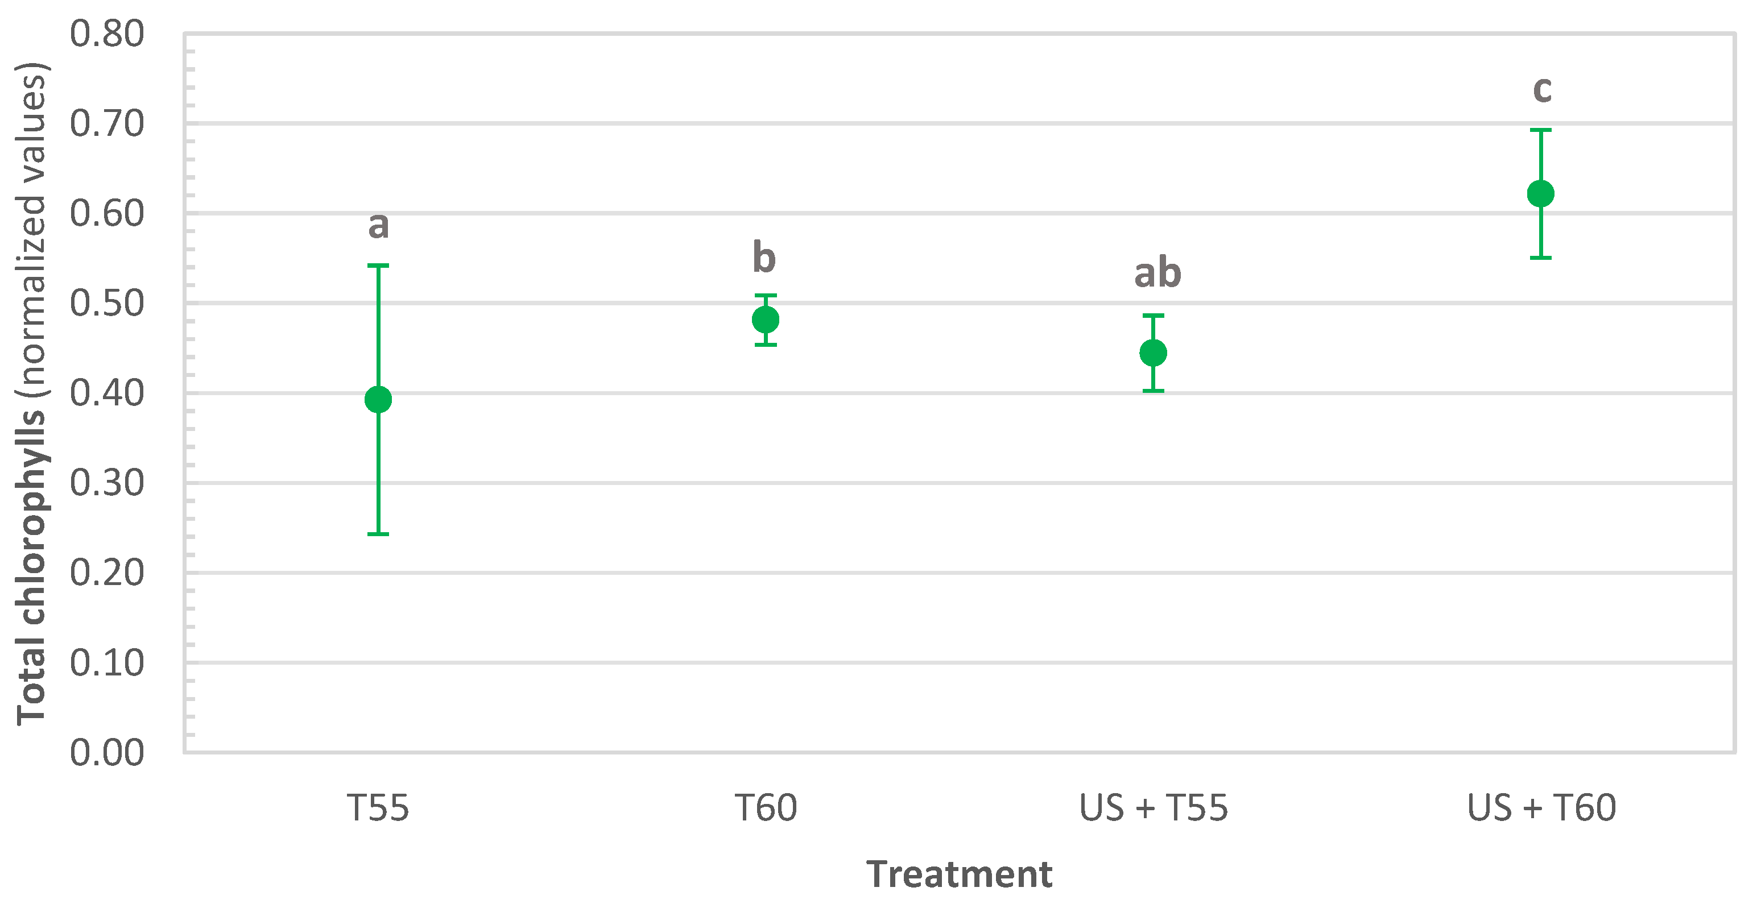Click the 'US + T55' axis label
Viewport: 1757px width, 908px height.
[x=1153, y=808]
